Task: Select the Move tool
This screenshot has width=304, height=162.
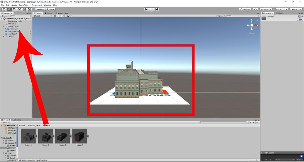Action: 9,9
